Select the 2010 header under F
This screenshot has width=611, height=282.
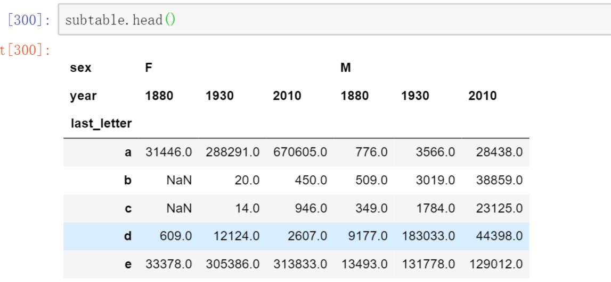point(287,96)
